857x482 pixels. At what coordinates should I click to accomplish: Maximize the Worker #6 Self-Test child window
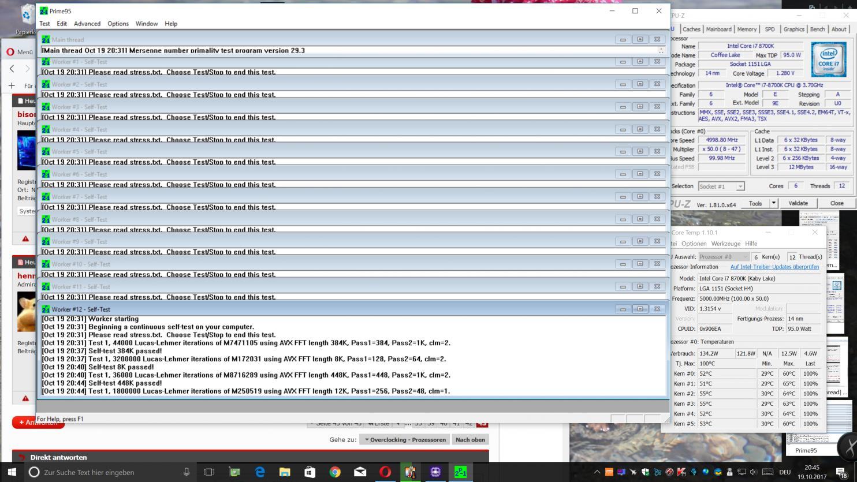pos(640,174)
